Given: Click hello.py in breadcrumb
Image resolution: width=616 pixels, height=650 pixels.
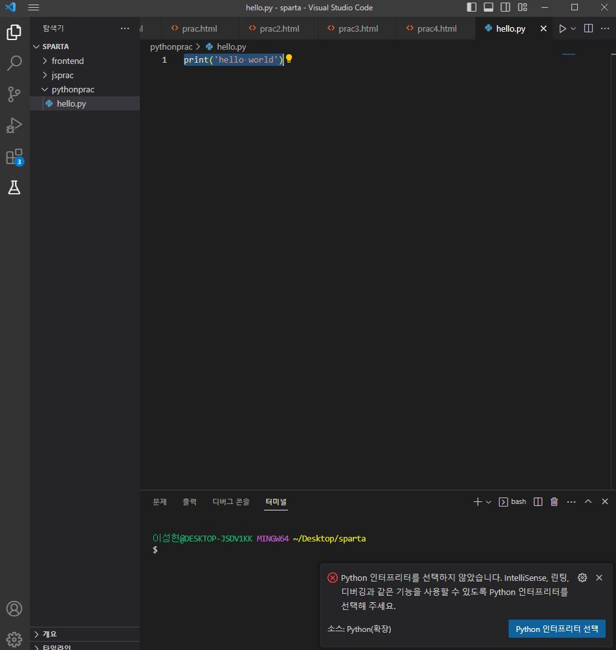Looking at the screenshot, I should click(231, 47).
